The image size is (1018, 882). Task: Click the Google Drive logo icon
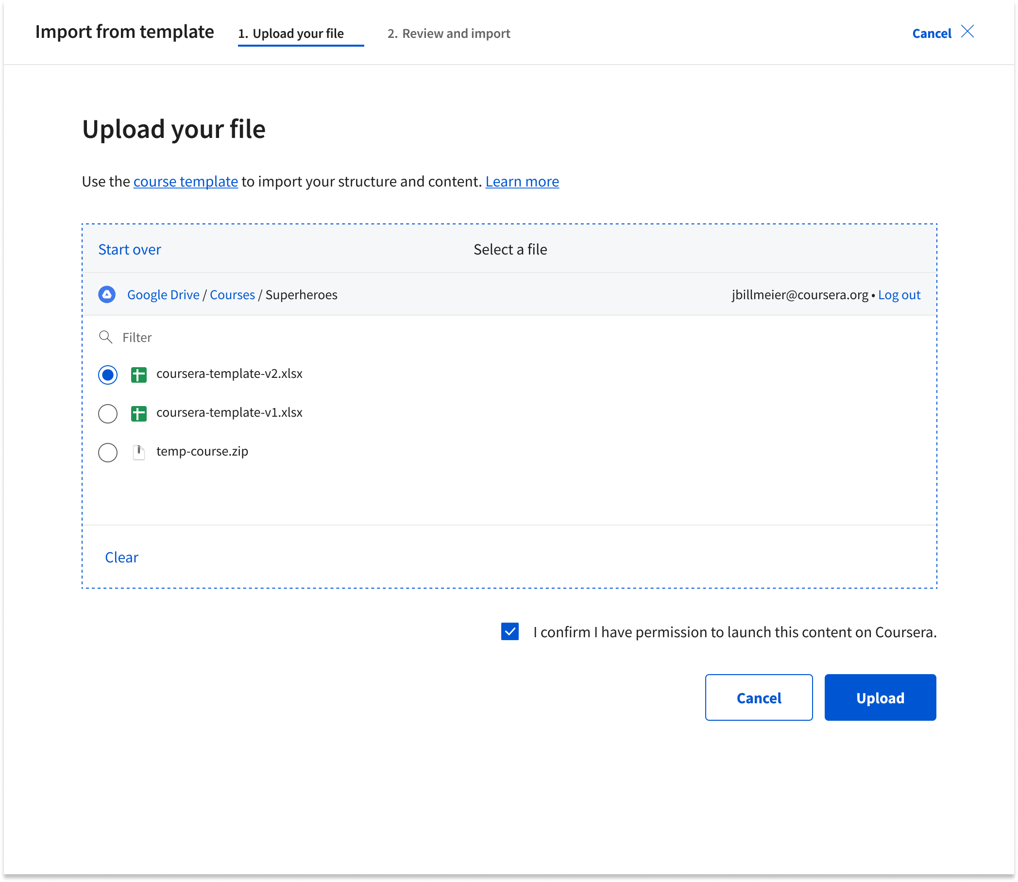coord(107,294)
